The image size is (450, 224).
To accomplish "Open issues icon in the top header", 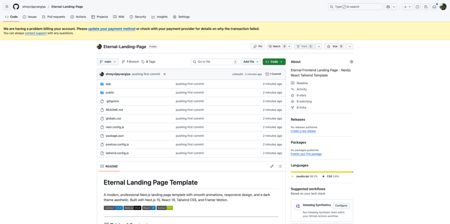I will point(418,7).
